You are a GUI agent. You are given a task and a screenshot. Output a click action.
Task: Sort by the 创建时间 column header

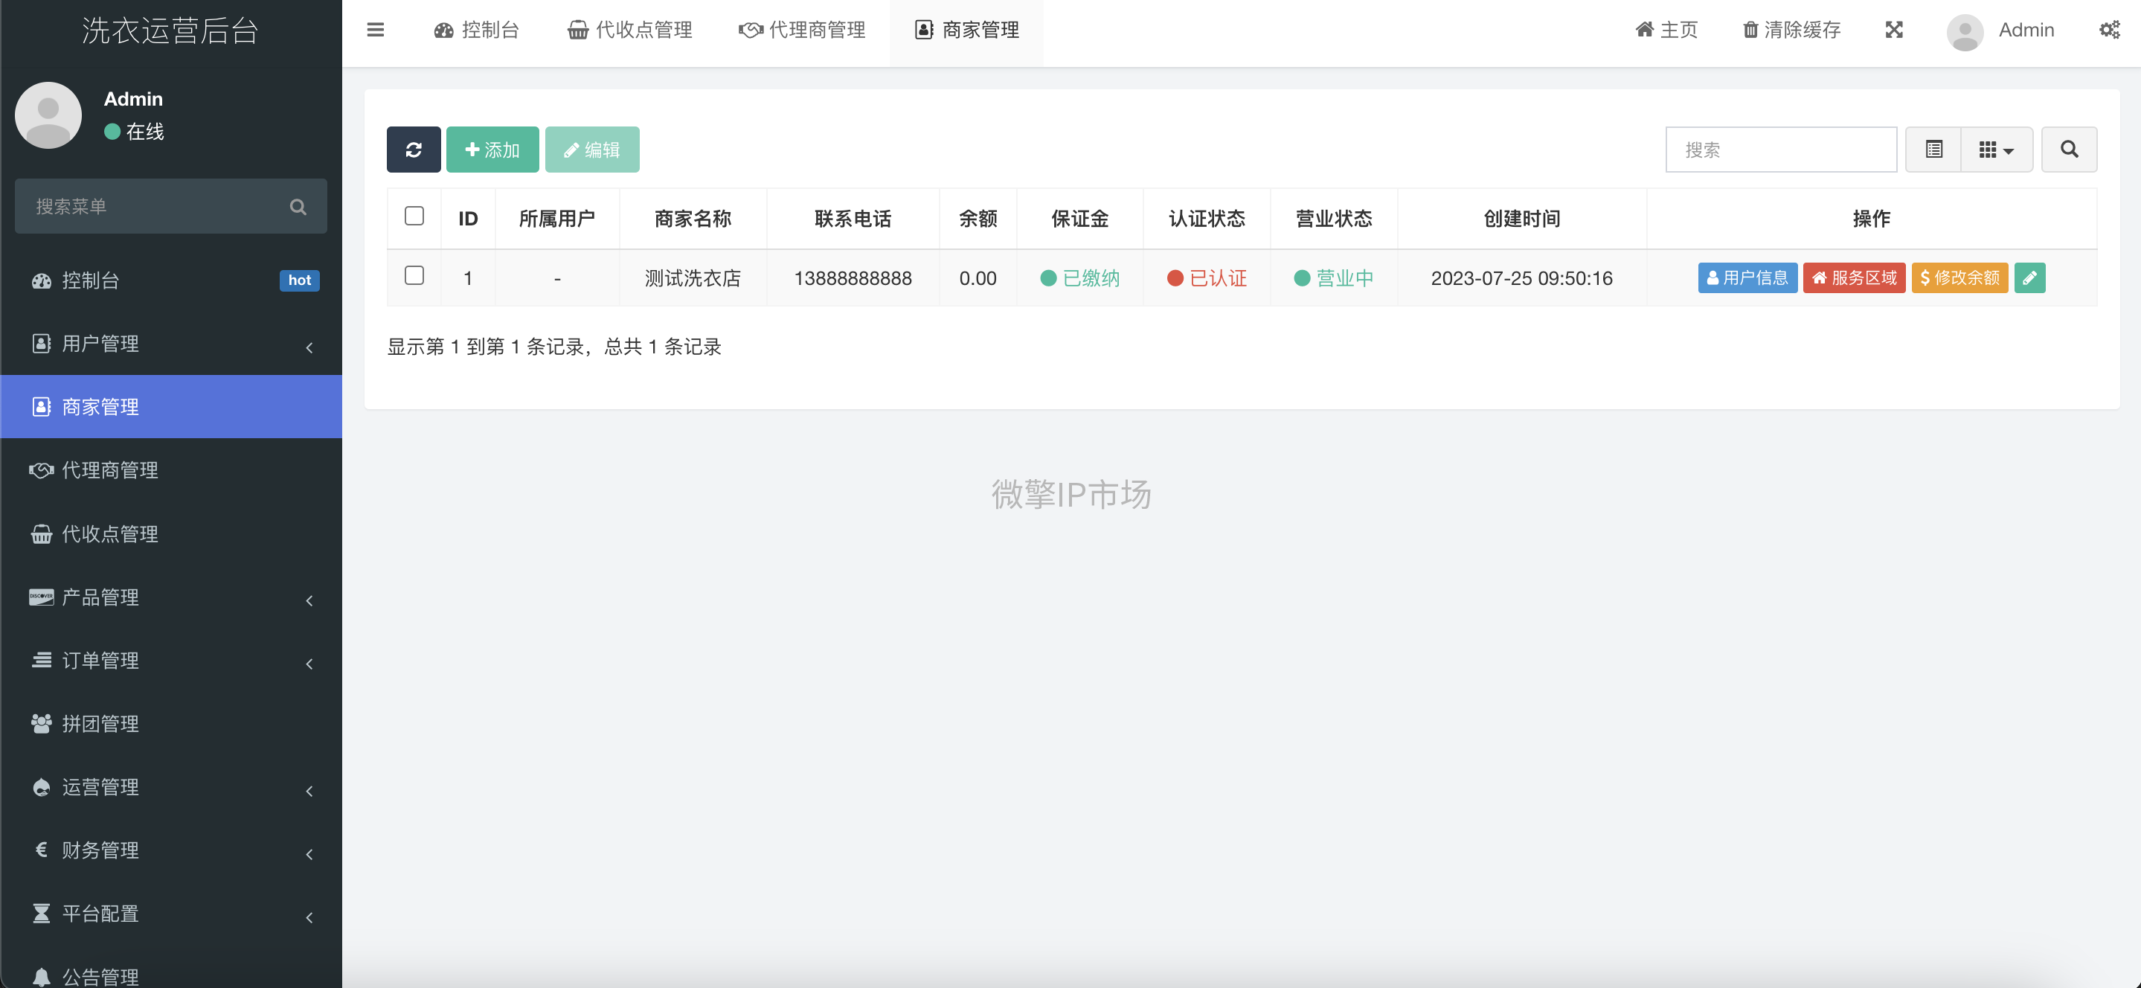[1521, 219]
